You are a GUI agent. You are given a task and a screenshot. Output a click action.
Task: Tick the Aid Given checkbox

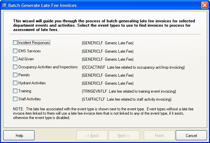click(15, 59)
